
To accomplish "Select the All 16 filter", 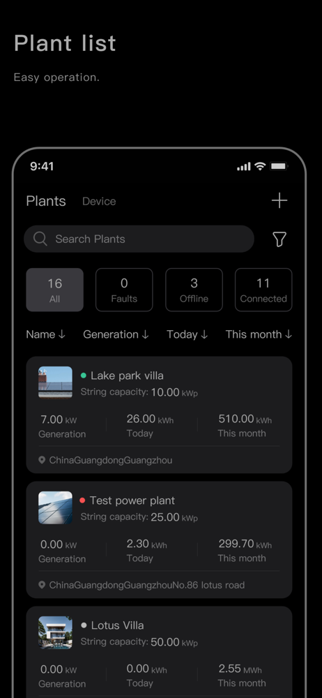I will point(54,290).
